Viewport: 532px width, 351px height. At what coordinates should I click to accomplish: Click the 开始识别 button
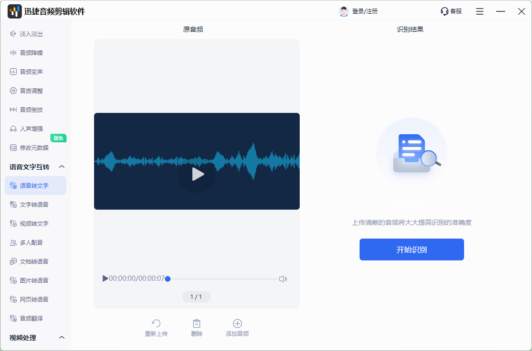(411, 249)
